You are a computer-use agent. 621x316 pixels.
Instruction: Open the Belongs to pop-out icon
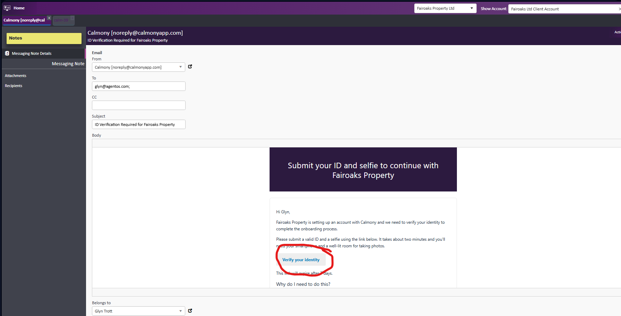(x=190, y=311)
